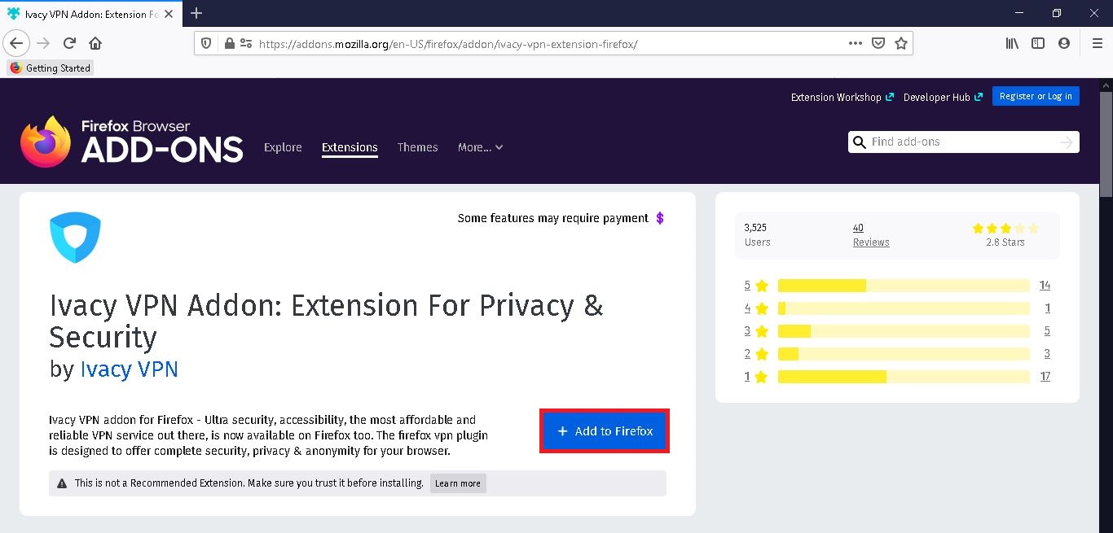Focus the Find add-ons search field
1113x533 pixels.
pos(964,142)
